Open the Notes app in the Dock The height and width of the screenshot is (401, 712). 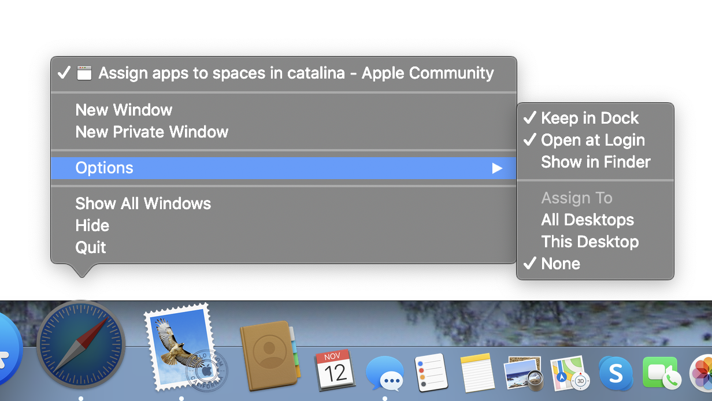click(x=479, y=373)
